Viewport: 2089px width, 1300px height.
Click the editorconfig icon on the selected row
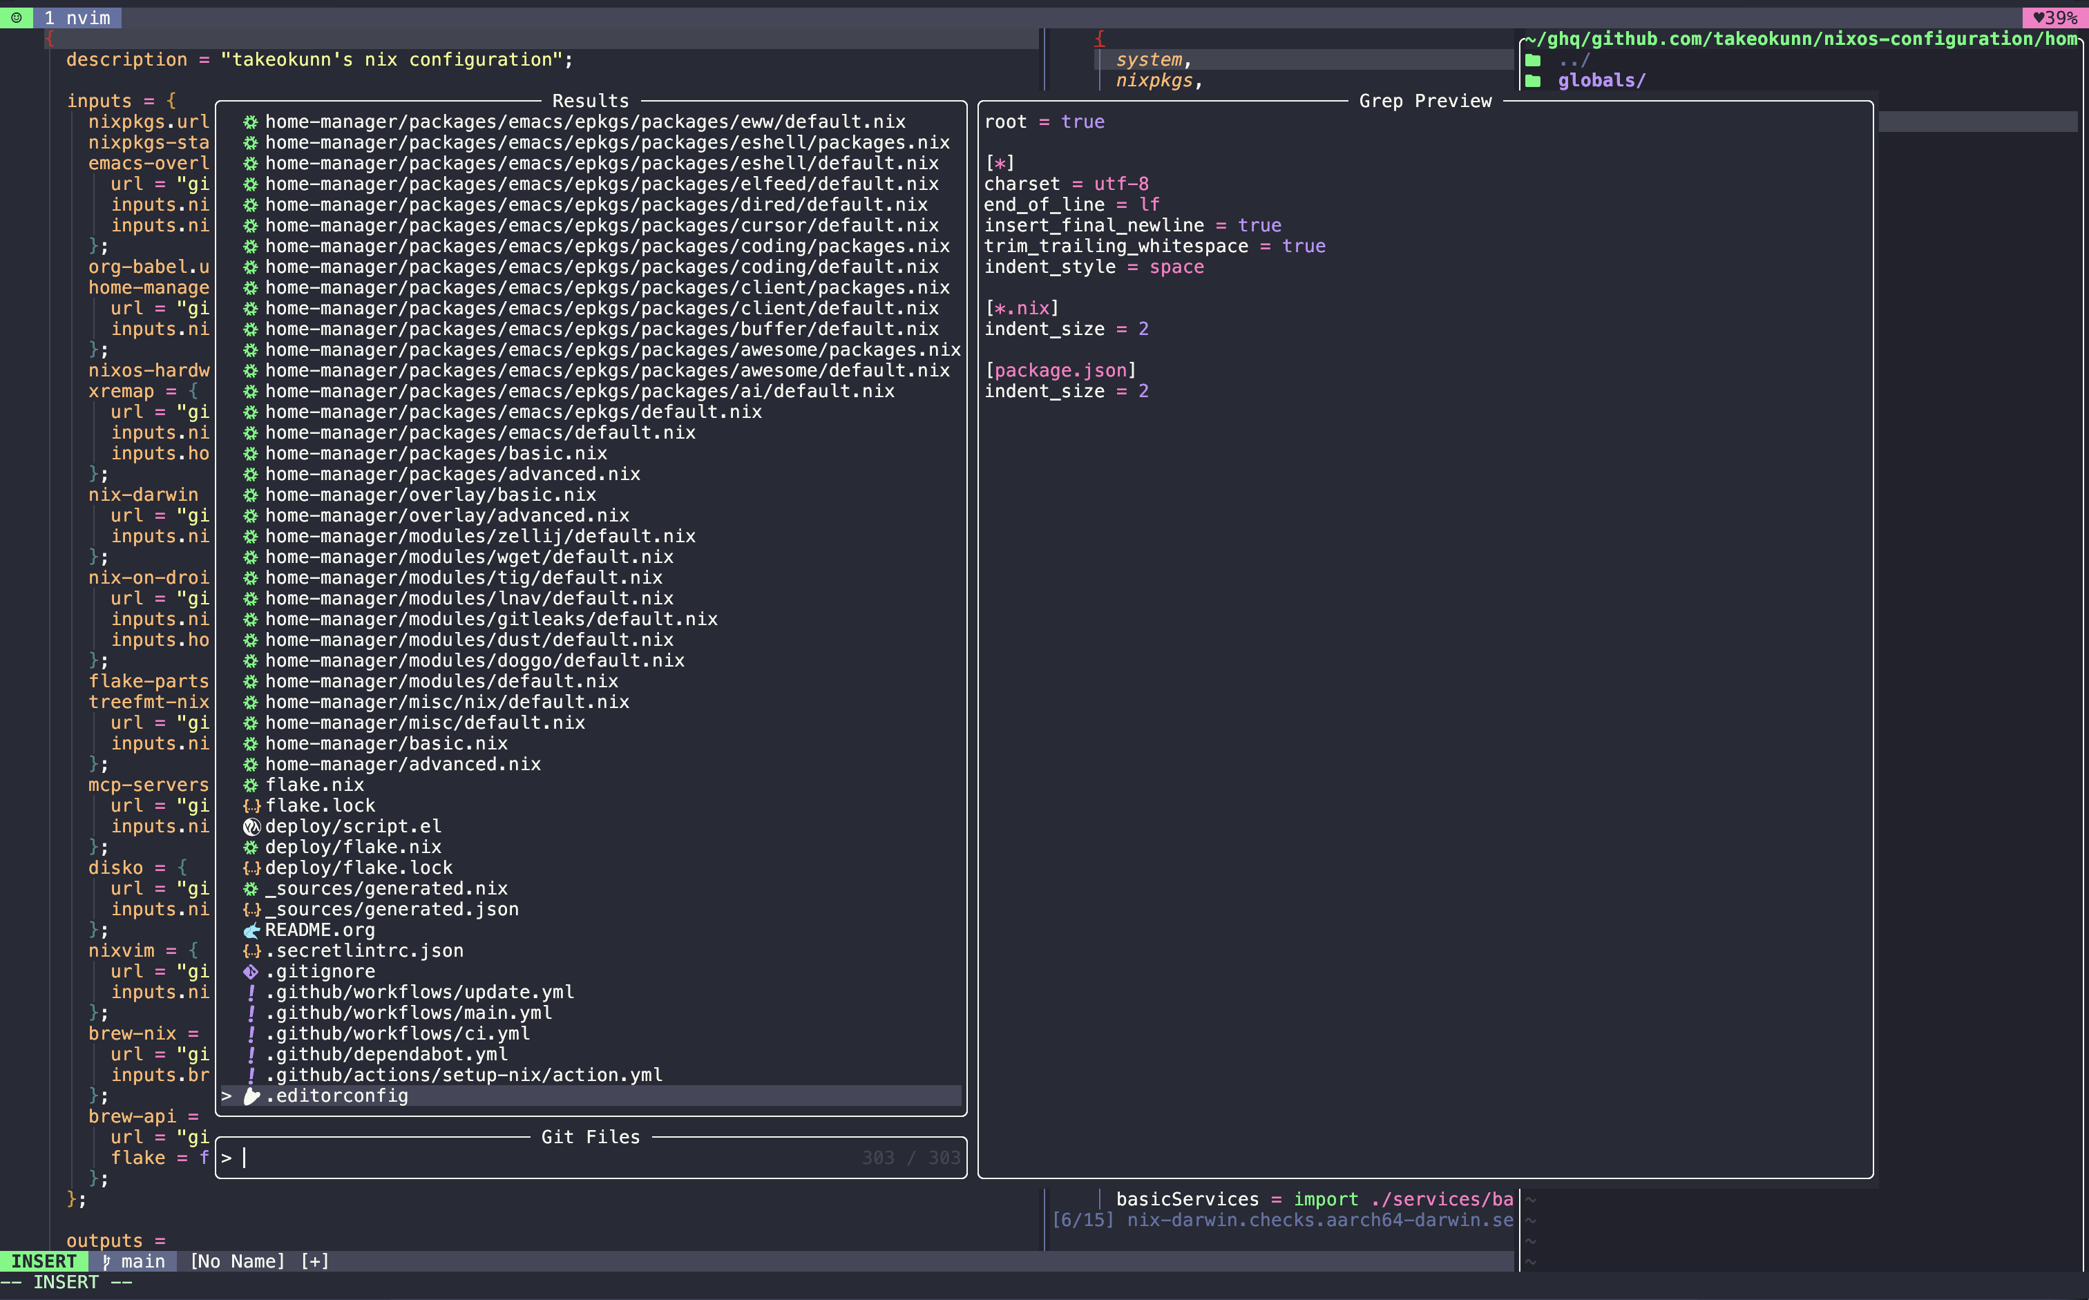pos(251,1096)
